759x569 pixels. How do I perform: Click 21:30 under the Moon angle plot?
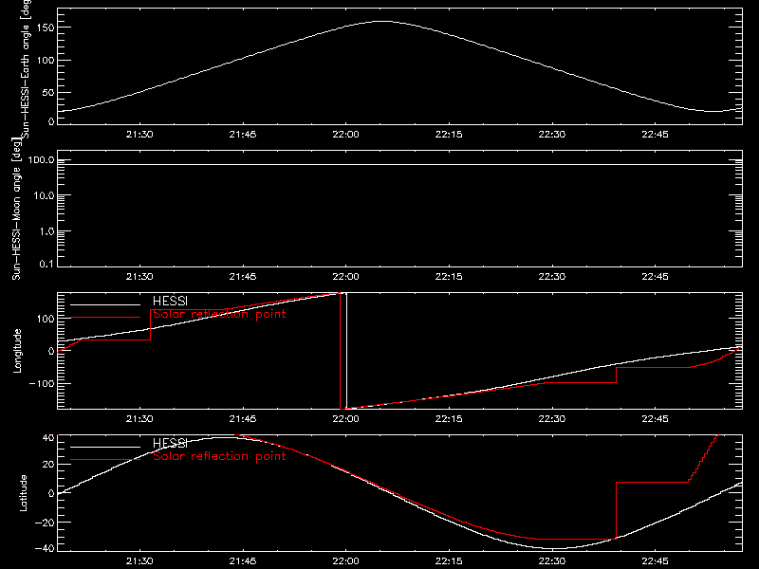coord(139,277)
